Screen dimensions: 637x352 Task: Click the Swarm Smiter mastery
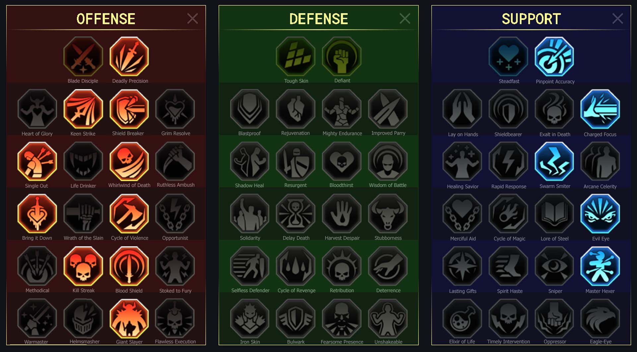(x=554, y=161)
